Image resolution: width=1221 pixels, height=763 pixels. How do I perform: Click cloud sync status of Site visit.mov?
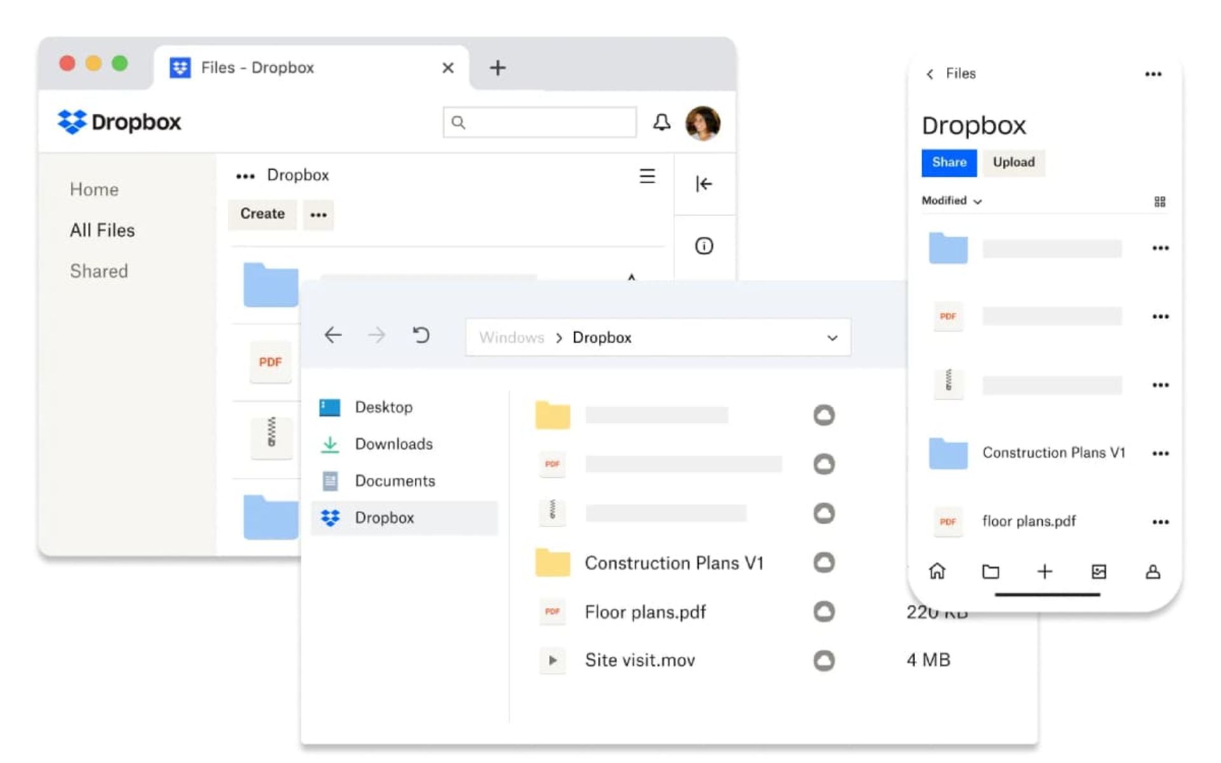(x=824, y=661)
